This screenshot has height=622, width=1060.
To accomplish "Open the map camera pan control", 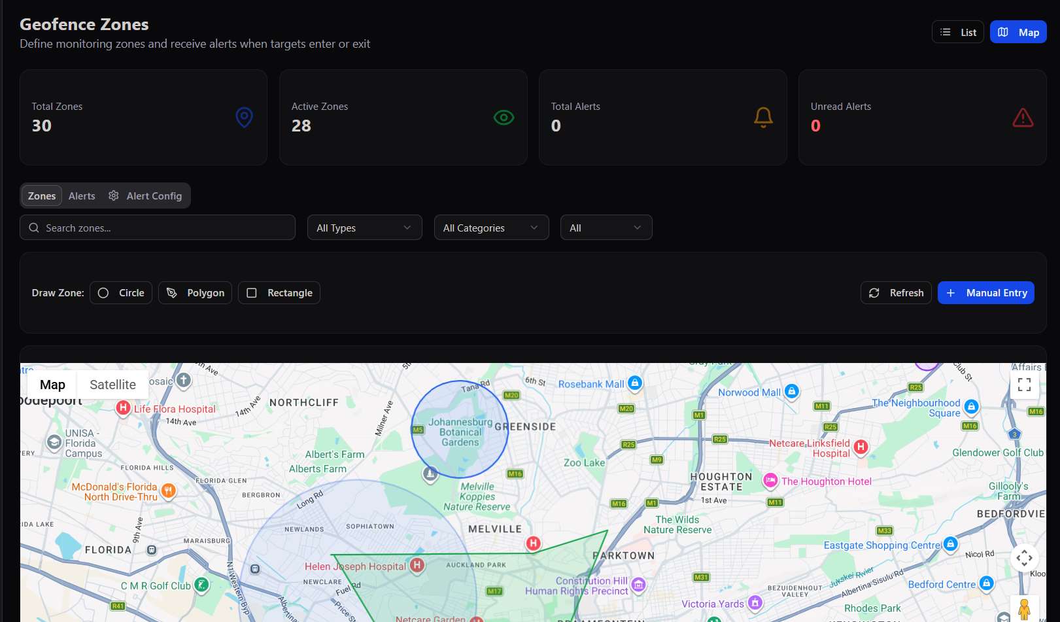I will coord(1024,558).
